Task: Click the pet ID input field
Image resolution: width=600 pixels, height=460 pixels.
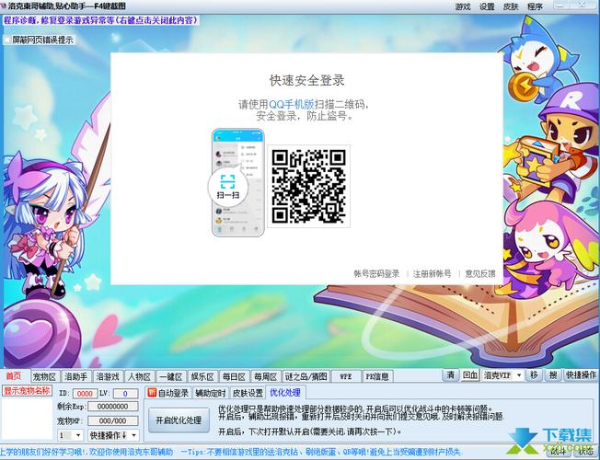Action: (x=86, y=394)
